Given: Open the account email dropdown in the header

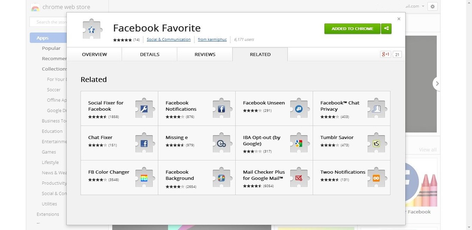Looking at the screenshot, I should pos(415,6).
